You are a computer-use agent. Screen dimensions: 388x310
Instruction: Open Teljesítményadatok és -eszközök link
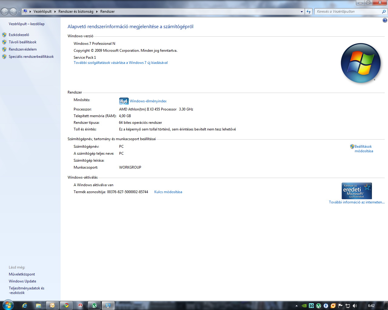[26, 290]
